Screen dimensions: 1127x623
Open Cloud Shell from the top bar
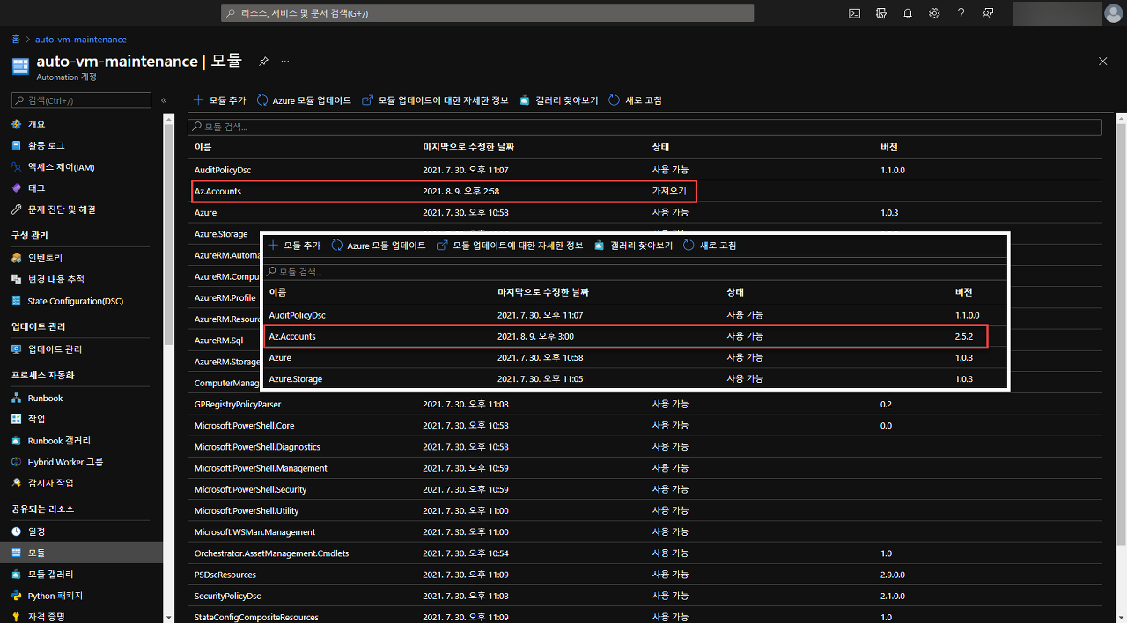(x=854, y=13)
